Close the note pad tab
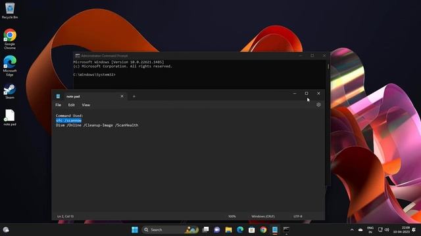Viewport: 421px width, 236px height. tap(122, 96)
